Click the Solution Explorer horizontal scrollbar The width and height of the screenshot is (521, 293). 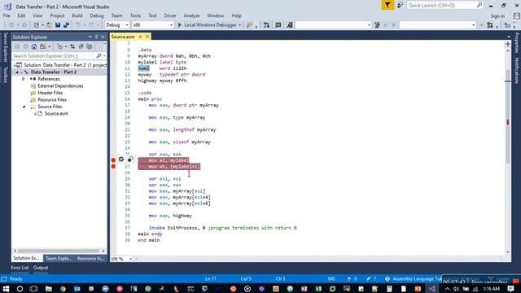pyautogui.click(x=59, y=251)
